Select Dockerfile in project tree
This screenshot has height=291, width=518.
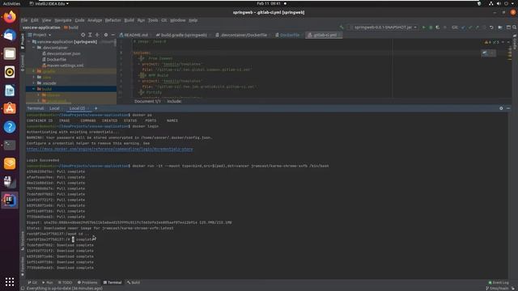(x=56, y=59)
